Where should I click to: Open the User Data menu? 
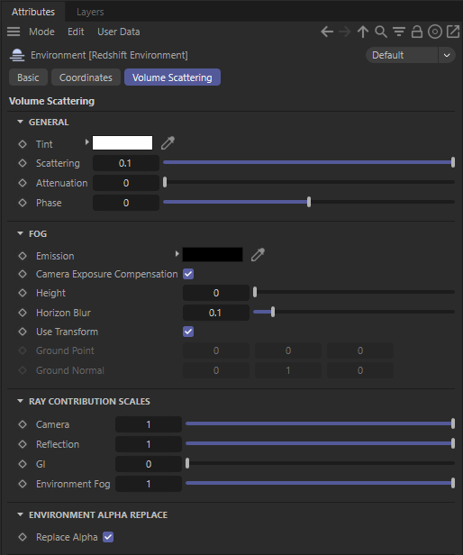click(x=119, y=32)
